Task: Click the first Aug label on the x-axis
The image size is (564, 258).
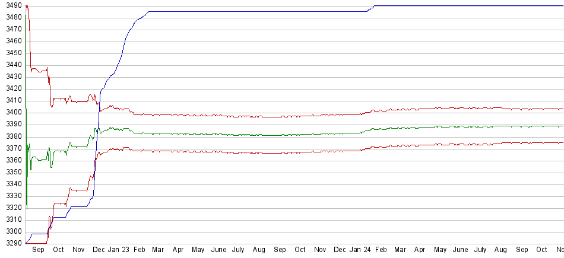Action: (258, 250)
